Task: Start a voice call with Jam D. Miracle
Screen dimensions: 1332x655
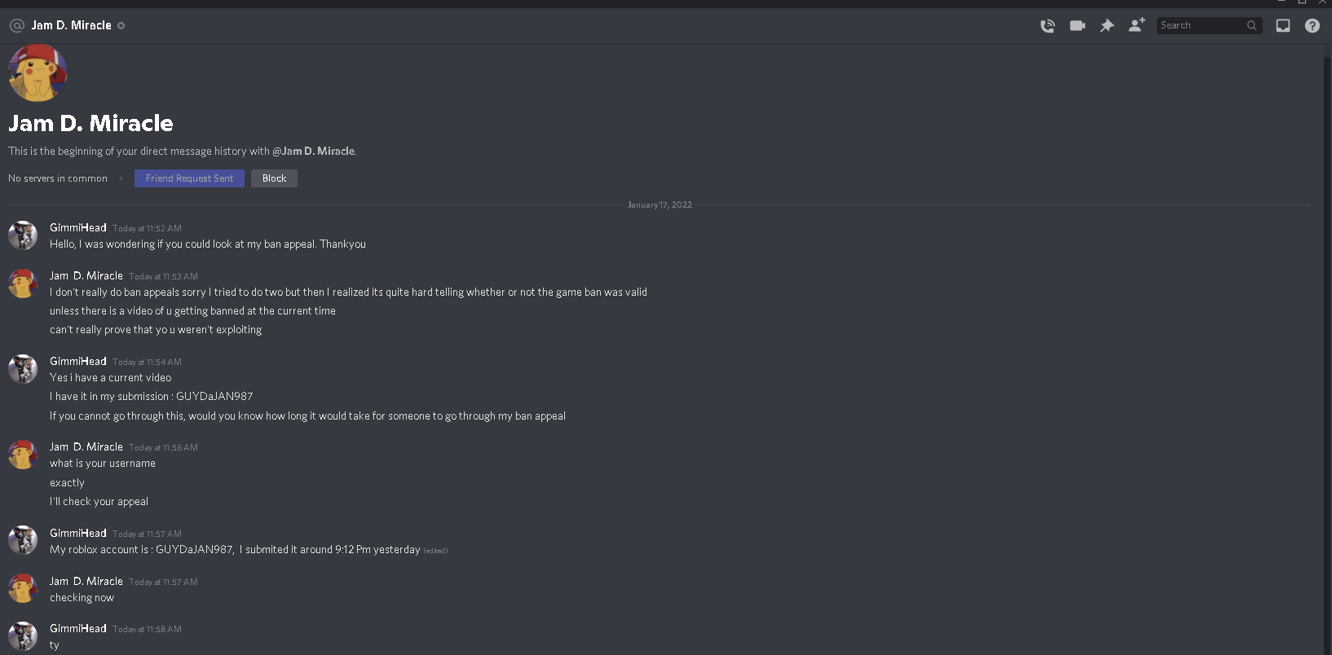Action: coord(1048,25)
